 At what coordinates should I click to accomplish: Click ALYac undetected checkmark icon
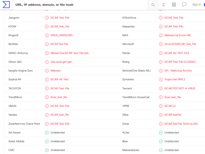(161, 133)
